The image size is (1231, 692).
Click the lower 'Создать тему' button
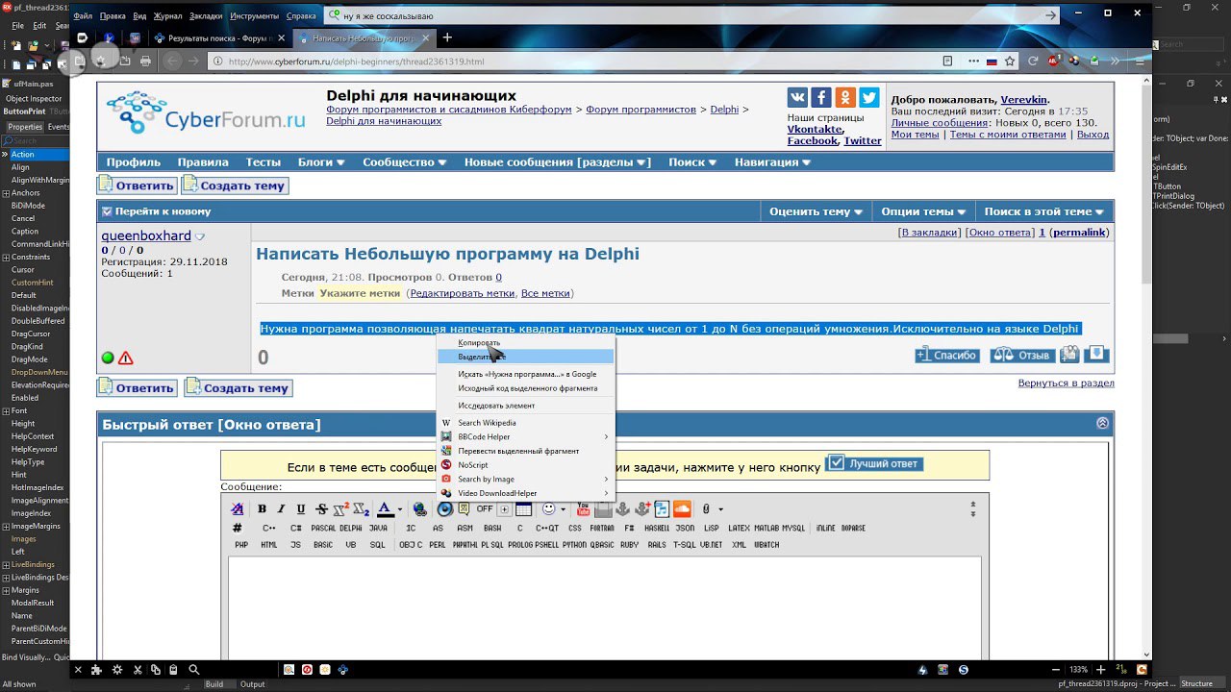pos(238,388)
